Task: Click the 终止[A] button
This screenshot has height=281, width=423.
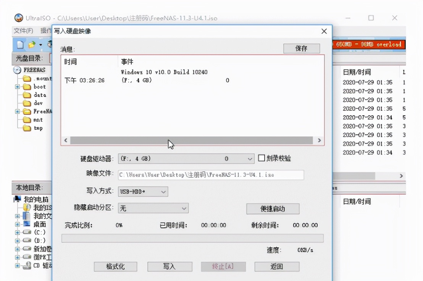Action: [223, 267]
